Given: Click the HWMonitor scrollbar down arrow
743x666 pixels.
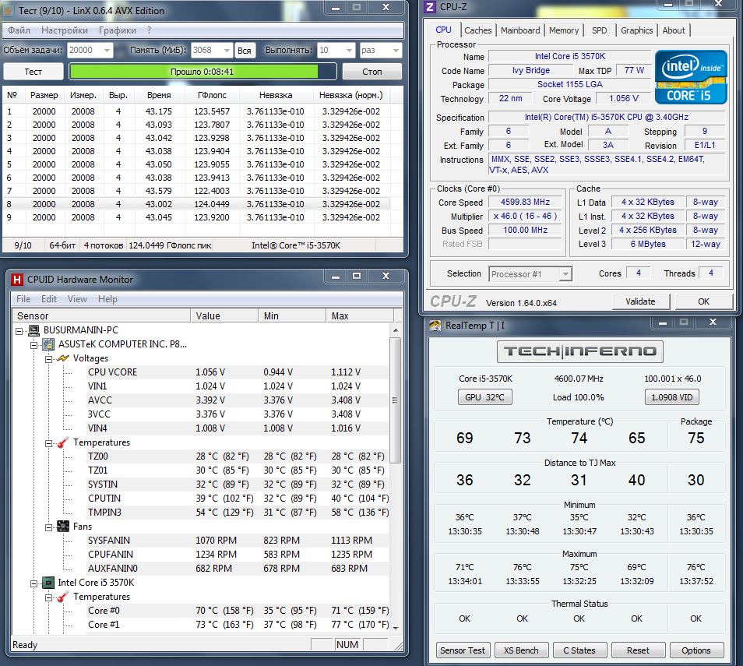Looking at the screenshot, I should click(395, 628).
